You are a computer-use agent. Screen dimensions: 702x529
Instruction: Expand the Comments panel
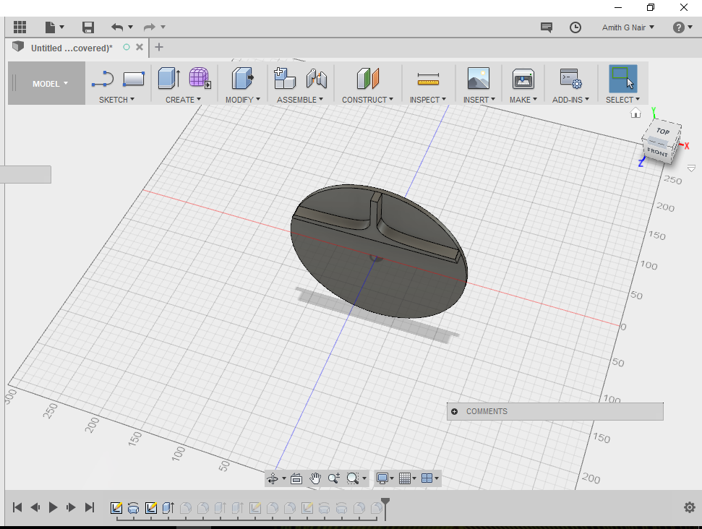[x=455, y=412]
